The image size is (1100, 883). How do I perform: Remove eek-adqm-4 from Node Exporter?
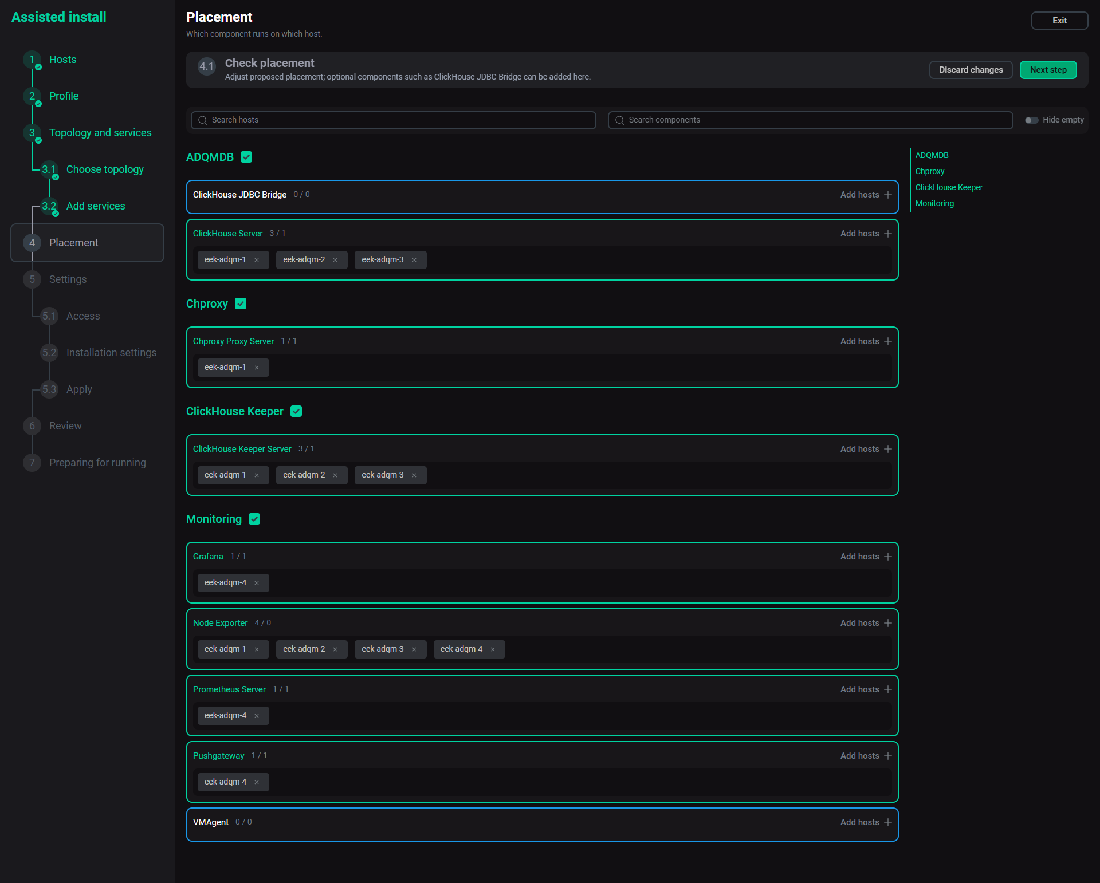click(493, 649)
